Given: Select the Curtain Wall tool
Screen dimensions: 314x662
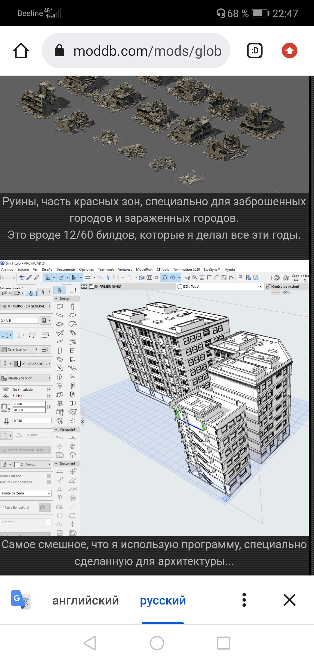Looking at the screenshot, I should point(73,342).
